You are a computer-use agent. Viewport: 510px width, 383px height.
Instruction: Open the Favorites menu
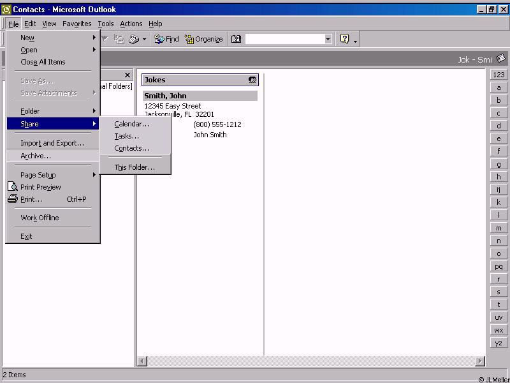point(76,24)
